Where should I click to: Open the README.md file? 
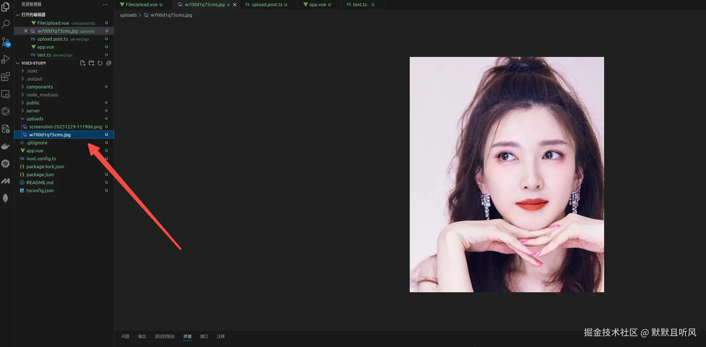pyautogui.click(x=40, y=182)
